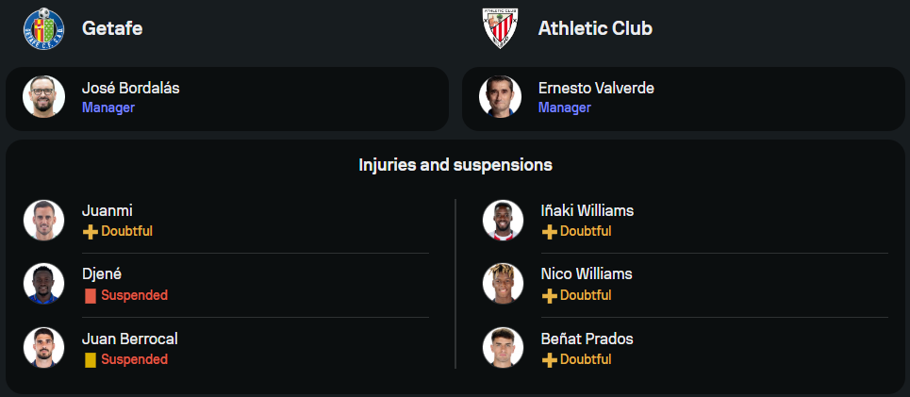The width and height of the screenshot is (910, 397).
Task: Open Ernesto Valverde manager photo
Action: point(500,97)
